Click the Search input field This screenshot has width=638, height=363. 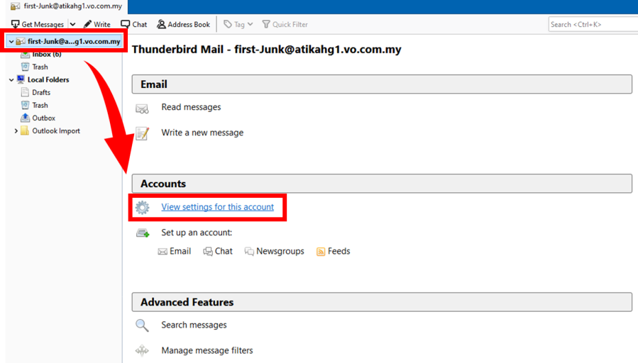tap(593, 24)
